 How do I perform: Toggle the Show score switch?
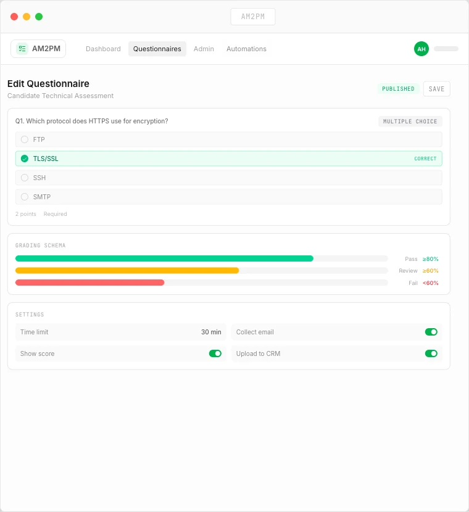[x=215, y=353]
